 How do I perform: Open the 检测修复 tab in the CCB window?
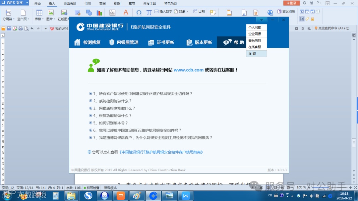tap(88, 42)
